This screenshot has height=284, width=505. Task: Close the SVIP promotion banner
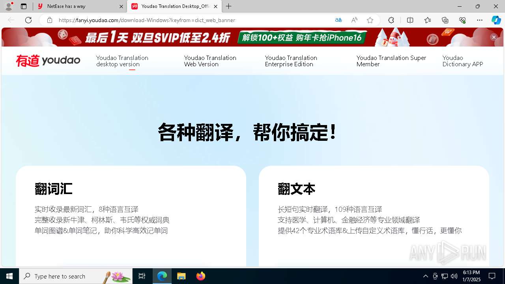click(494, 37)
